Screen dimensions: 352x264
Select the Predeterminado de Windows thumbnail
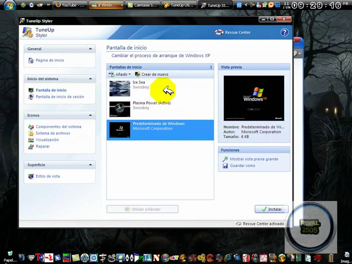120,130
